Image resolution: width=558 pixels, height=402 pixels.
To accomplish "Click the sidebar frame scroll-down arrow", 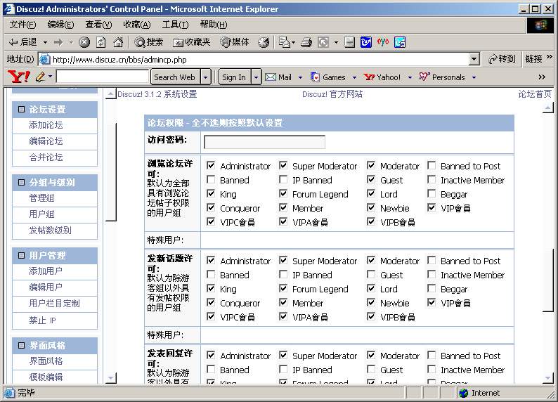I will tap(111, 378).
